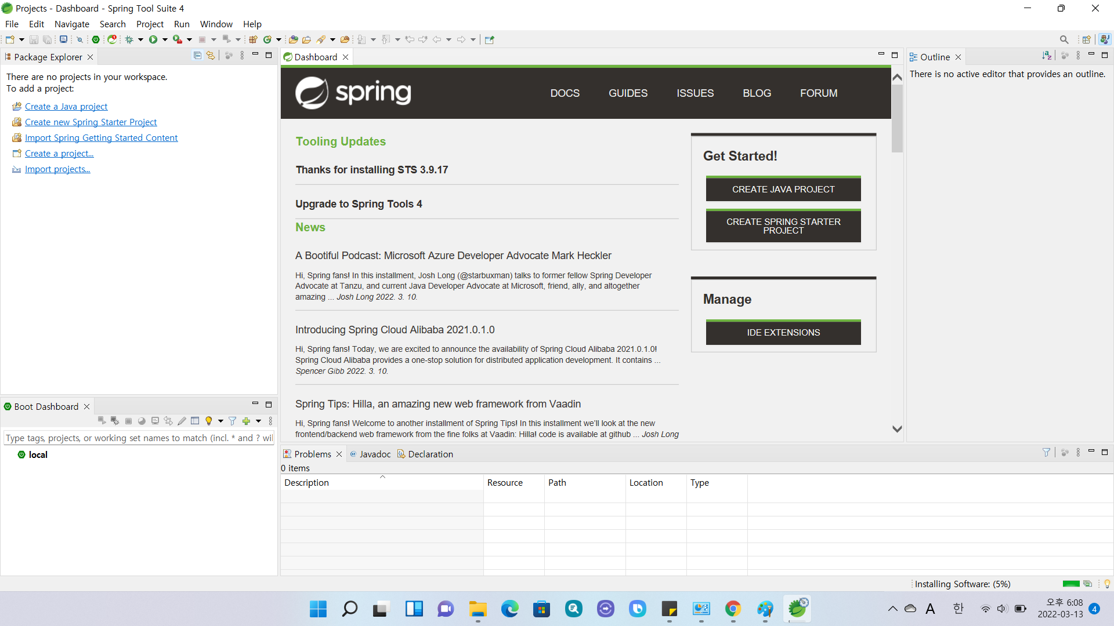The width and height of the screenshot is (1114, 626).
Task: Click the green Boot Dashboard power icon in toolbar
Action: coord(96,39)
